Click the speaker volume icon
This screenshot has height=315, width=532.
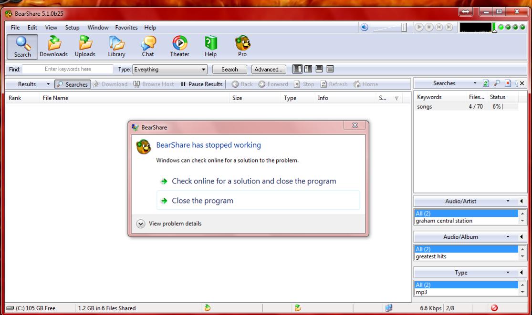click(364, 28)
